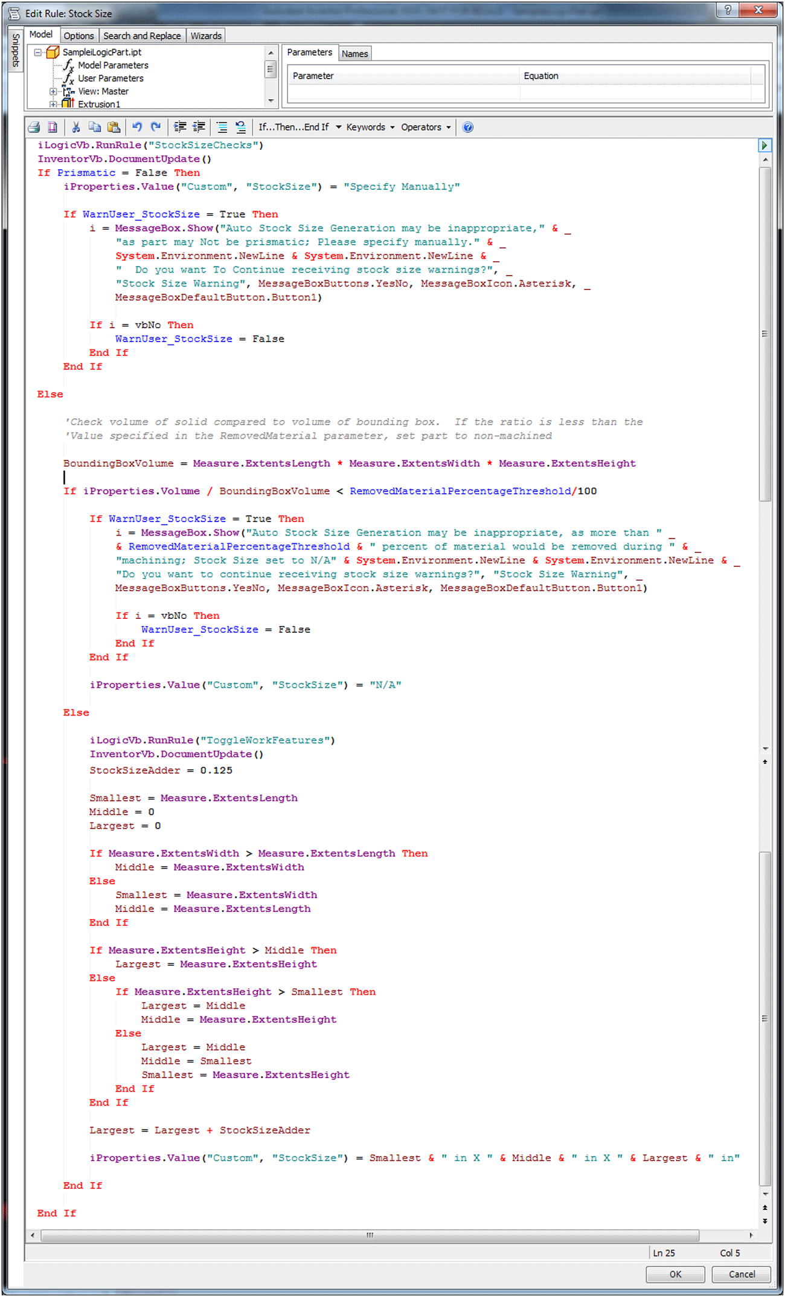Switch to the Search and Replace tab
Image resolution: width=785 pixels, height=1297 pixels.
(x=142, y=36)
